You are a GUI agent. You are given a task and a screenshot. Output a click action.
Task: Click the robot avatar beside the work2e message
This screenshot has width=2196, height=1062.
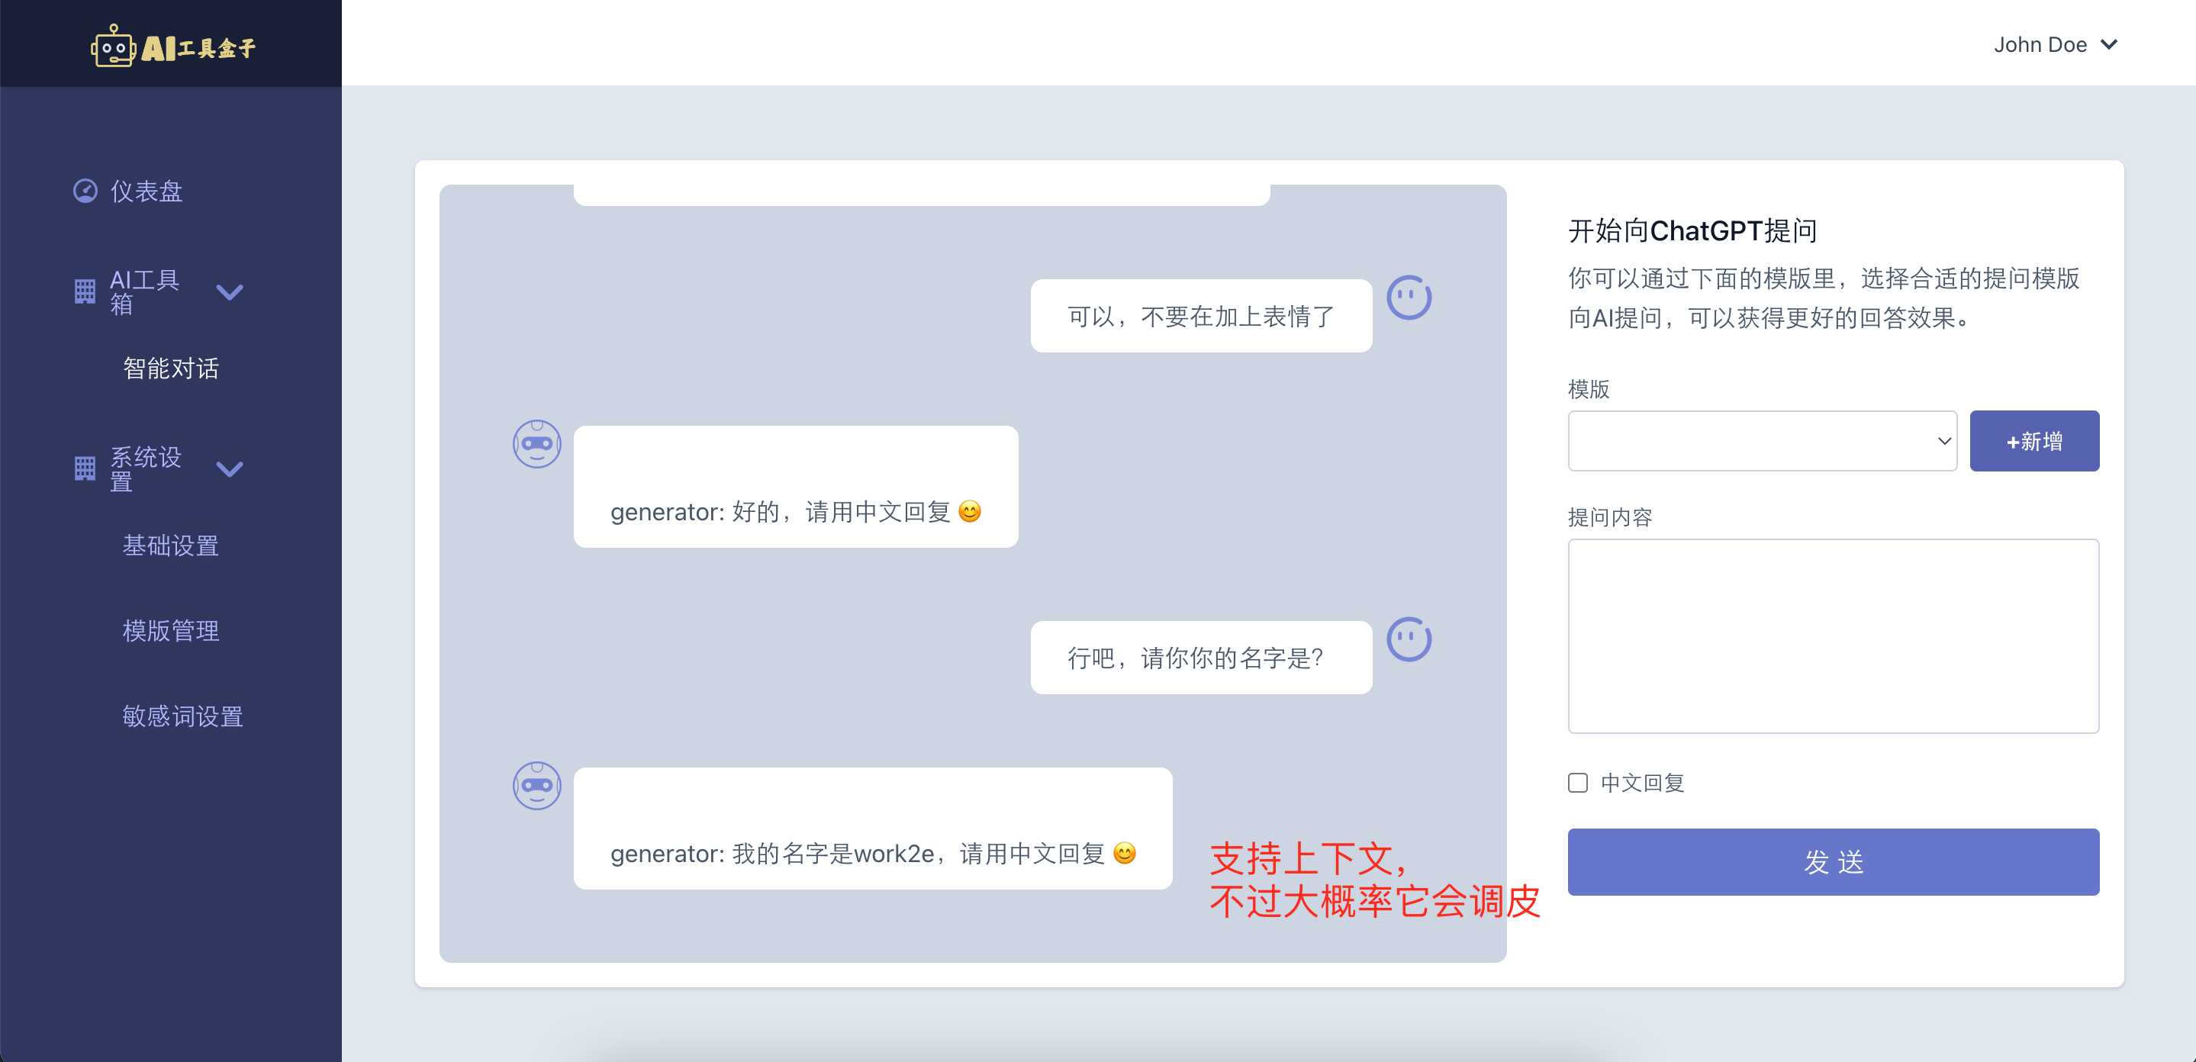pos(536,786)
